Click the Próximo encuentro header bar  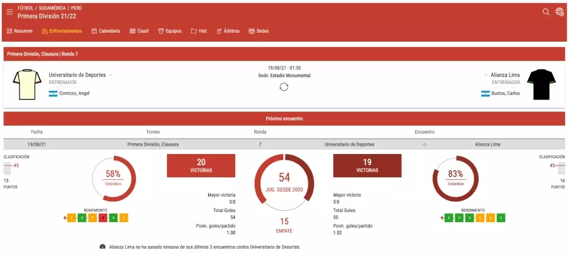click(284, 119)
